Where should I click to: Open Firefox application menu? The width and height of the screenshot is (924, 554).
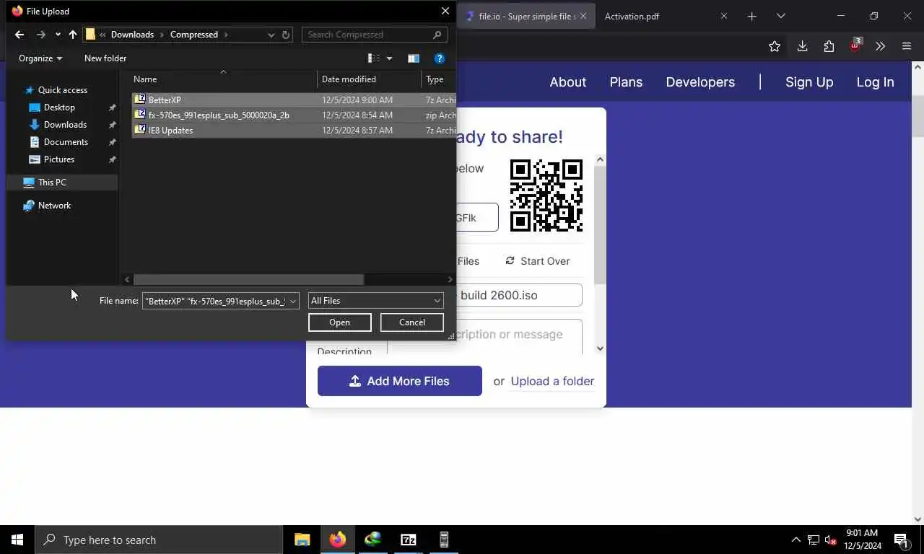pos(907,46)
